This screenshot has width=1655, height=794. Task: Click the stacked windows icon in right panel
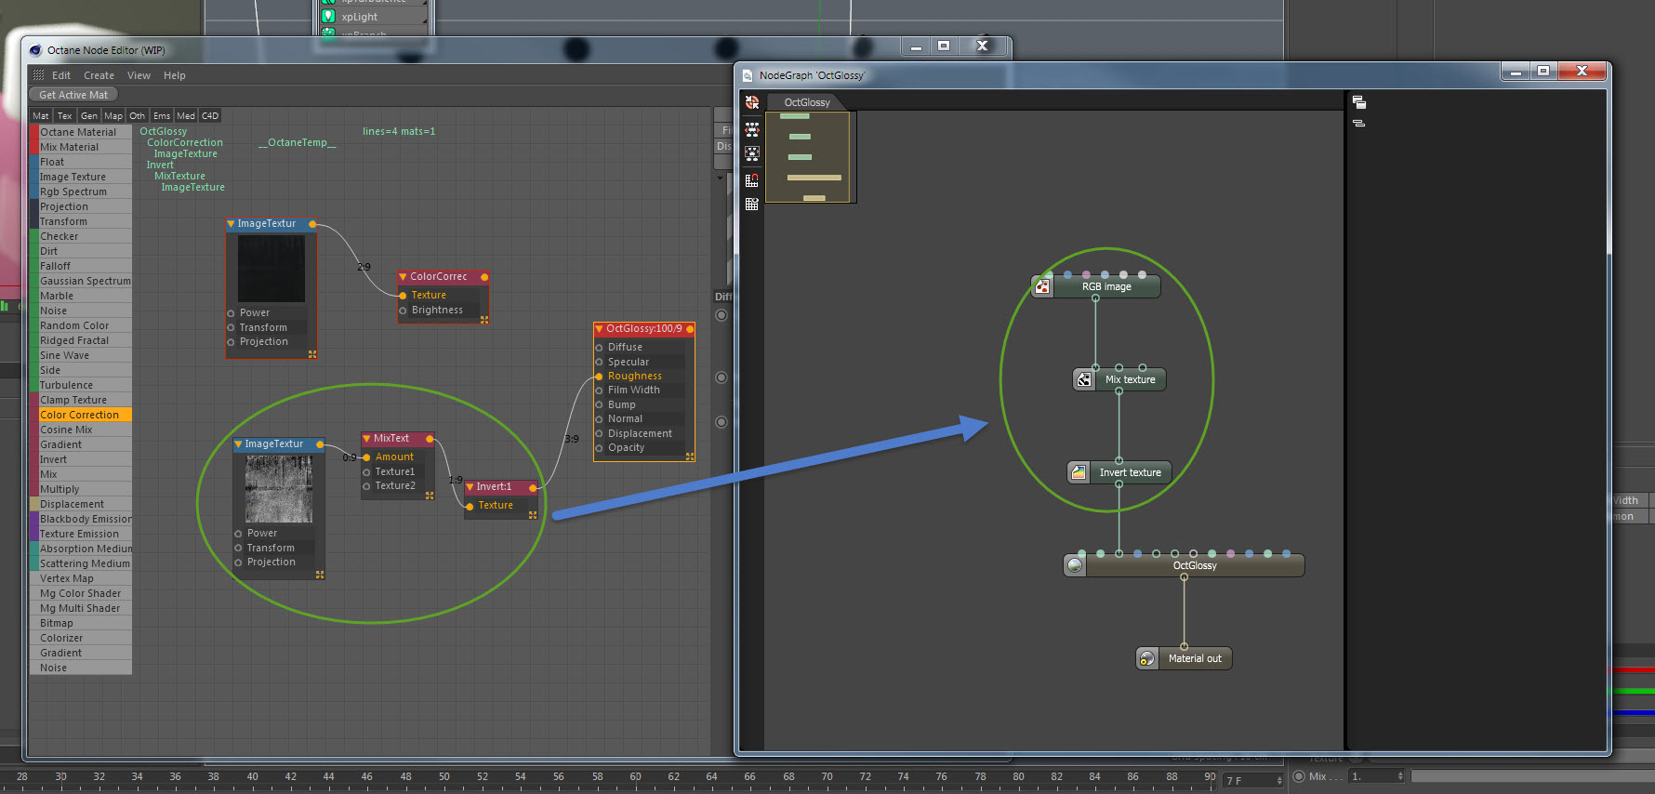point(1358,102)
